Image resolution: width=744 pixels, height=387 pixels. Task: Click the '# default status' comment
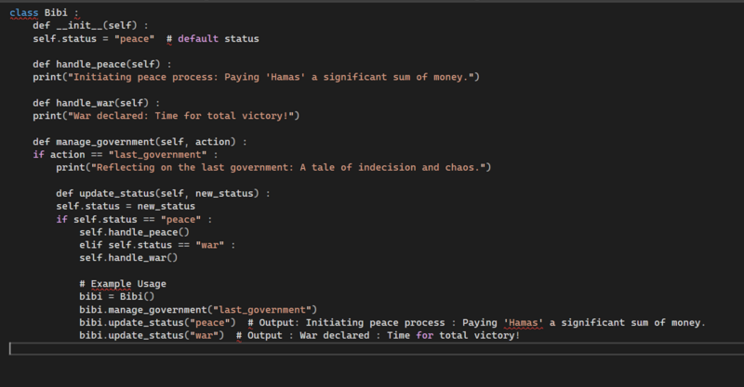(213, 39)
